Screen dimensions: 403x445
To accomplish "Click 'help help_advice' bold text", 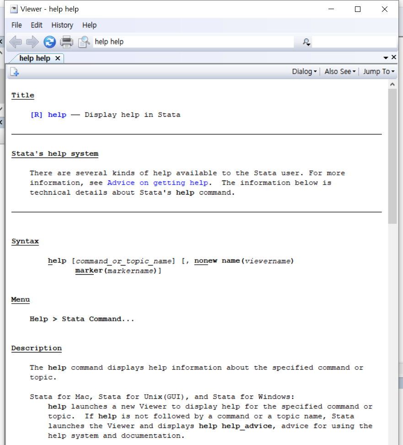I will point(236,426).
